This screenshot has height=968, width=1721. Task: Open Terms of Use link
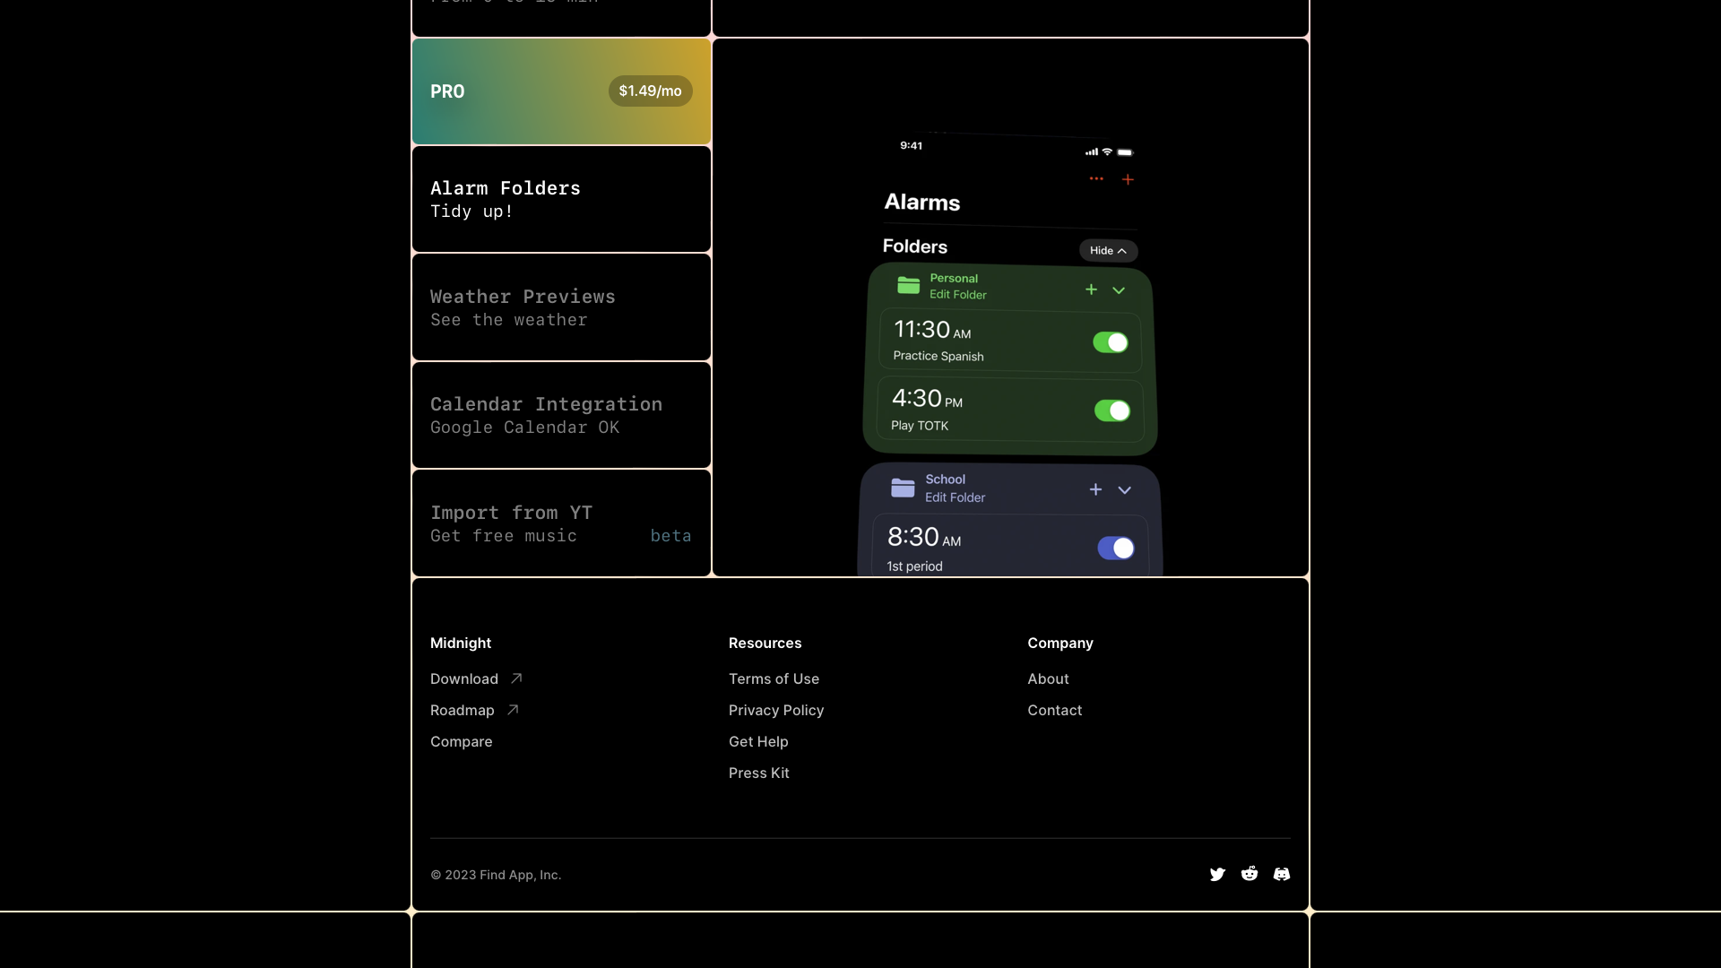(x=774, y=678)
